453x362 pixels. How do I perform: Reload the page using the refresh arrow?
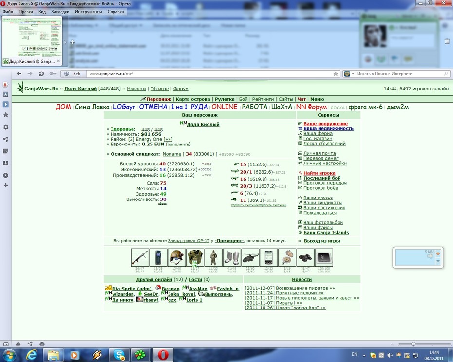pos(41,74)
